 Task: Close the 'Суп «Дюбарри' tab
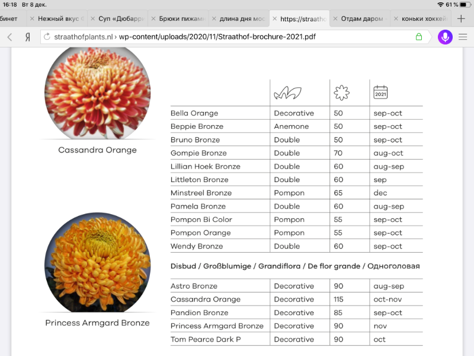(x=92, y=19)
